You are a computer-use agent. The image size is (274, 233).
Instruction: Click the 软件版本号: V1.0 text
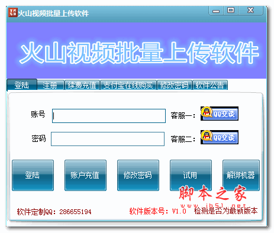(x=158, y=211)
